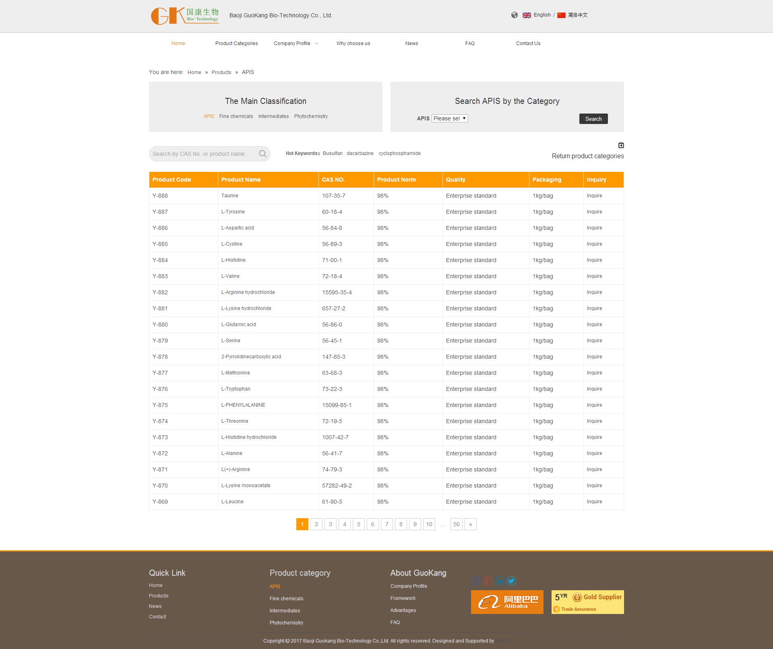Viewport: 773px width, 649px height.
Task: Switch to the FAQ navigation tab
Action: point(470,43)
